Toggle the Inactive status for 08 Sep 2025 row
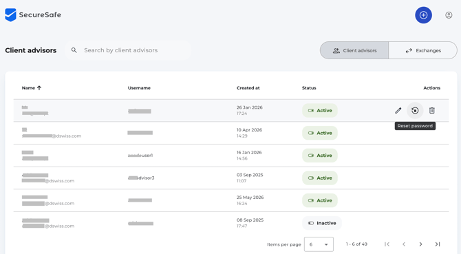Screen dimensions: 461x254 pos(322,223)
